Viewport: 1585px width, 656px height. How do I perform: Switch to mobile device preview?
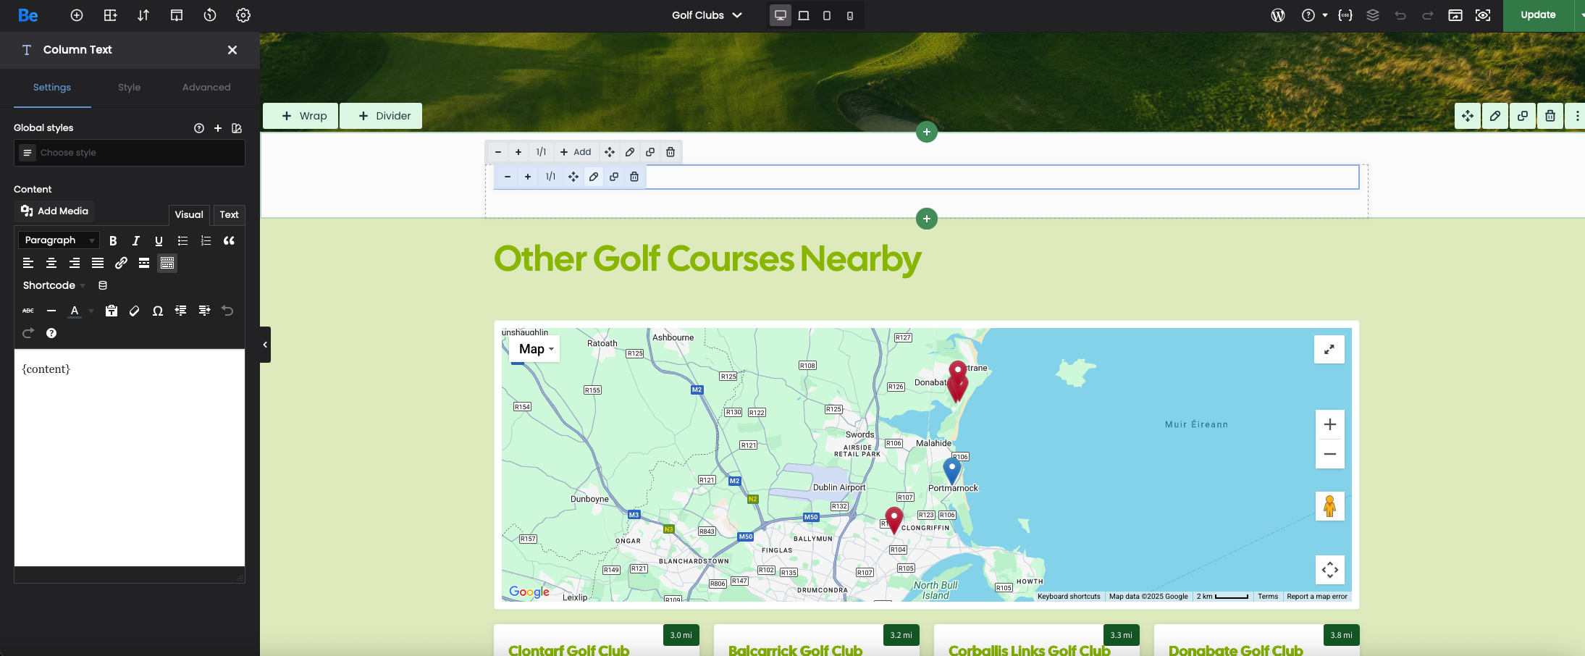850,15
